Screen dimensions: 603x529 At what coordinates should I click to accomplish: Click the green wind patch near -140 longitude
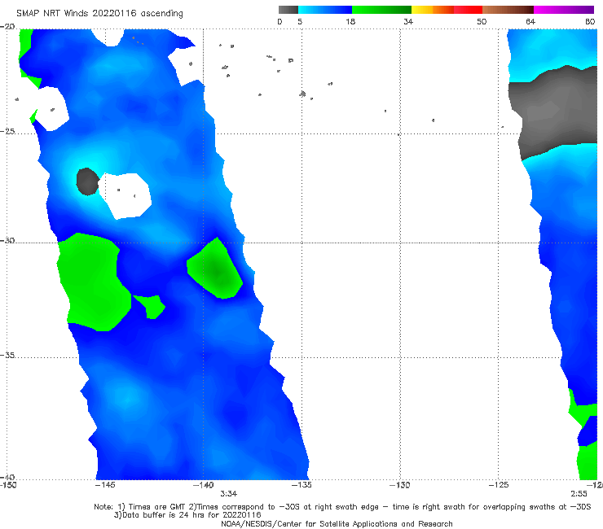[x=215, y=270]
